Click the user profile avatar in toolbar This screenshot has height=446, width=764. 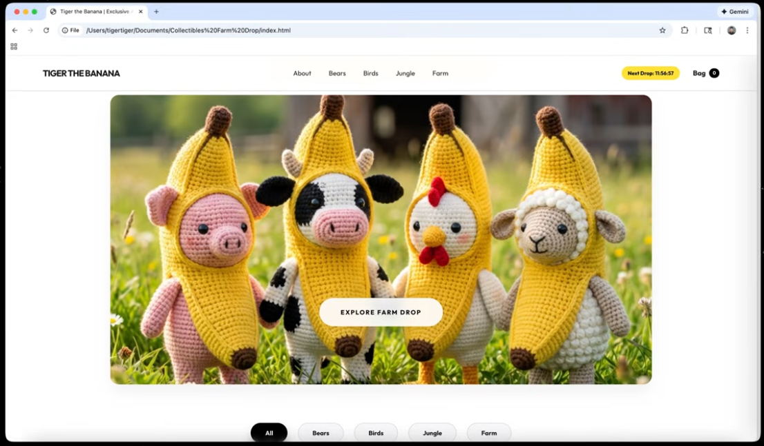[732, 30]
